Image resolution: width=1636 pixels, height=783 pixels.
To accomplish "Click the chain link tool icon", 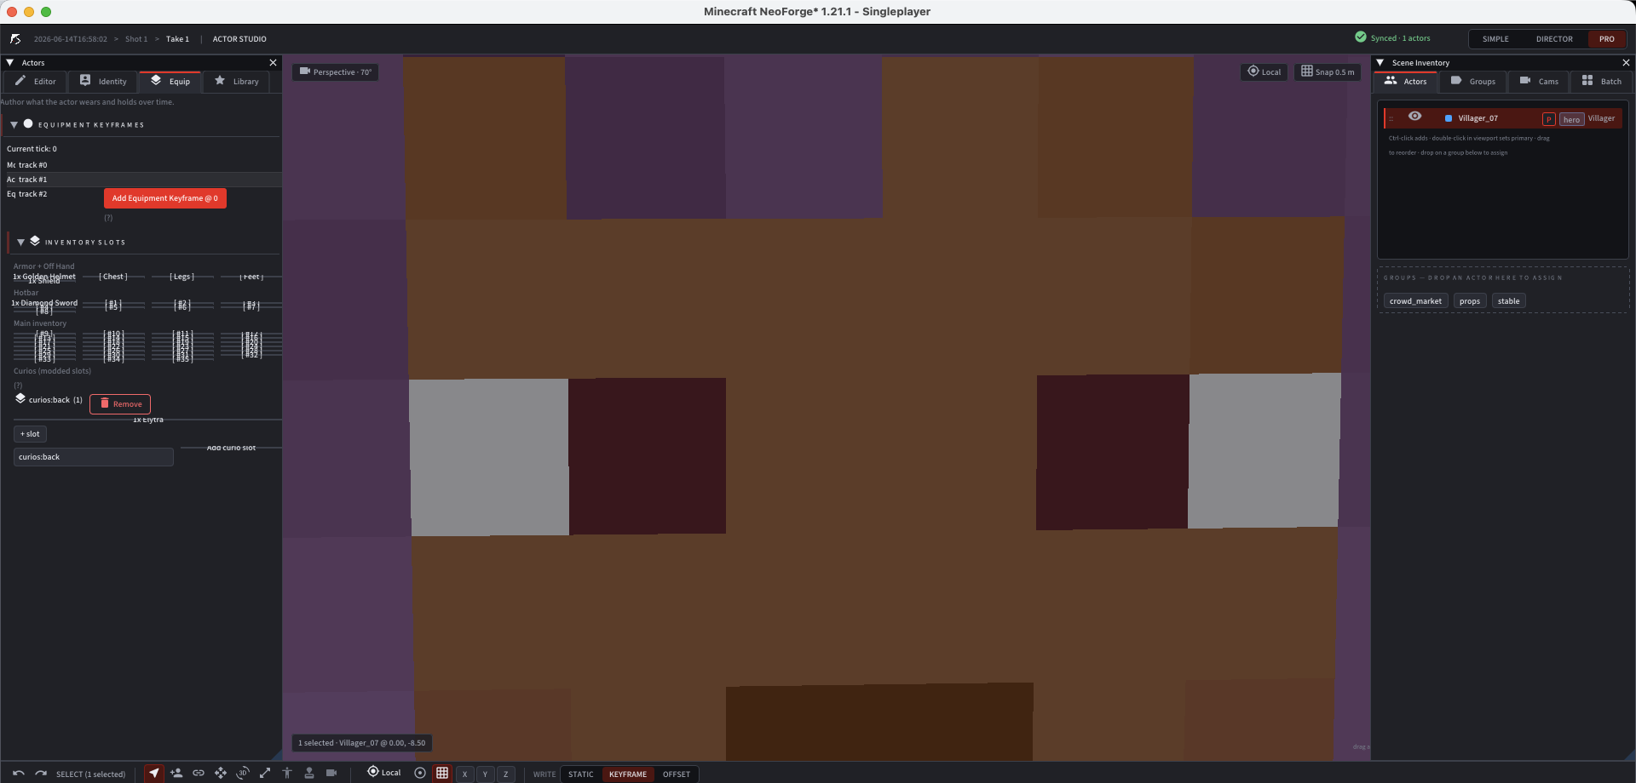I will point(199,773).
